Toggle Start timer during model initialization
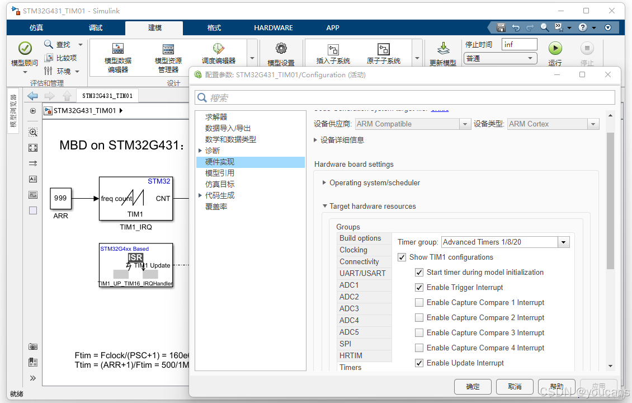Screen dimensions: 632x403 pyautogui.click(x=419, y=272)
